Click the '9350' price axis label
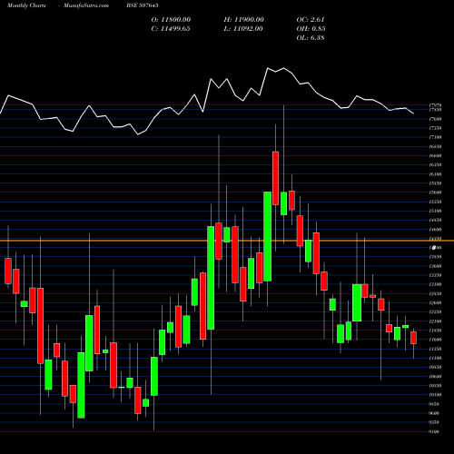 [434, 422]
